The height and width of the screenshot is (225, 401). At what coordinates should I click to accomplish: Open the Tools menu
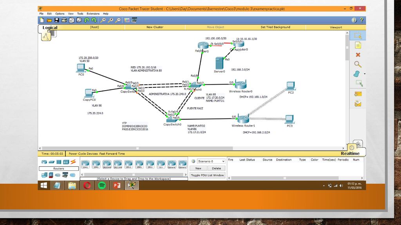pyautogui.click(x=80, y=14)
